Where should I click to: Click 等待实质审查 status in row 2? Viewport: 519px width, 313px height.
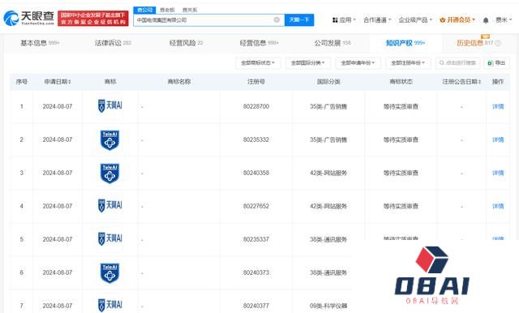pos(401,140)
